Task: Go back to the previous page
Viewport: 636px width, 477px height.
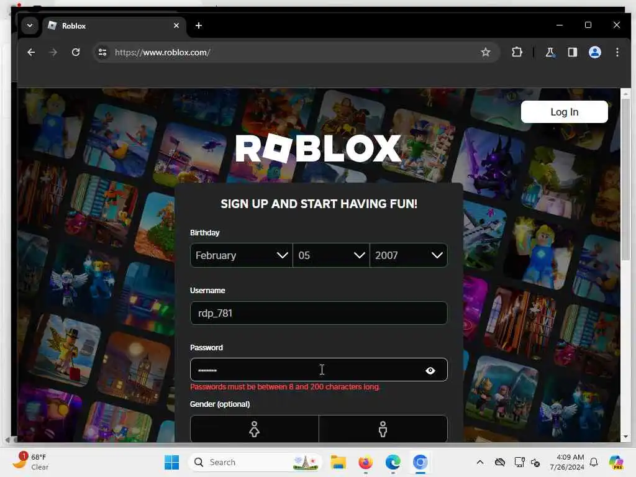Action: click(x=31, y=52)
